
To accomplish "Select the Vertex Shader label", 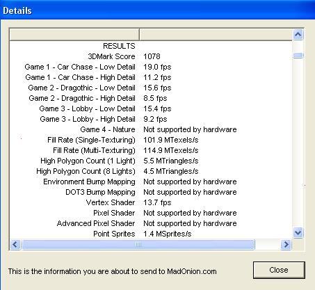I will [111, 202].
